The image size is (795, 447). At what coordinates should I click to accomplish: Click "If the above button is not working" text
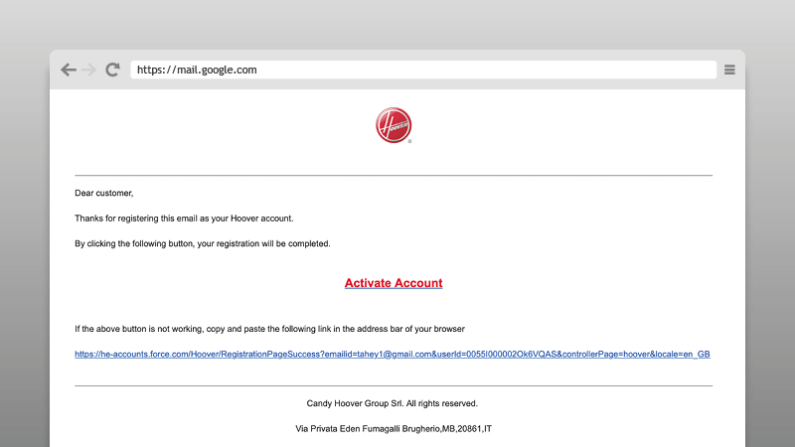pos(269,329)
